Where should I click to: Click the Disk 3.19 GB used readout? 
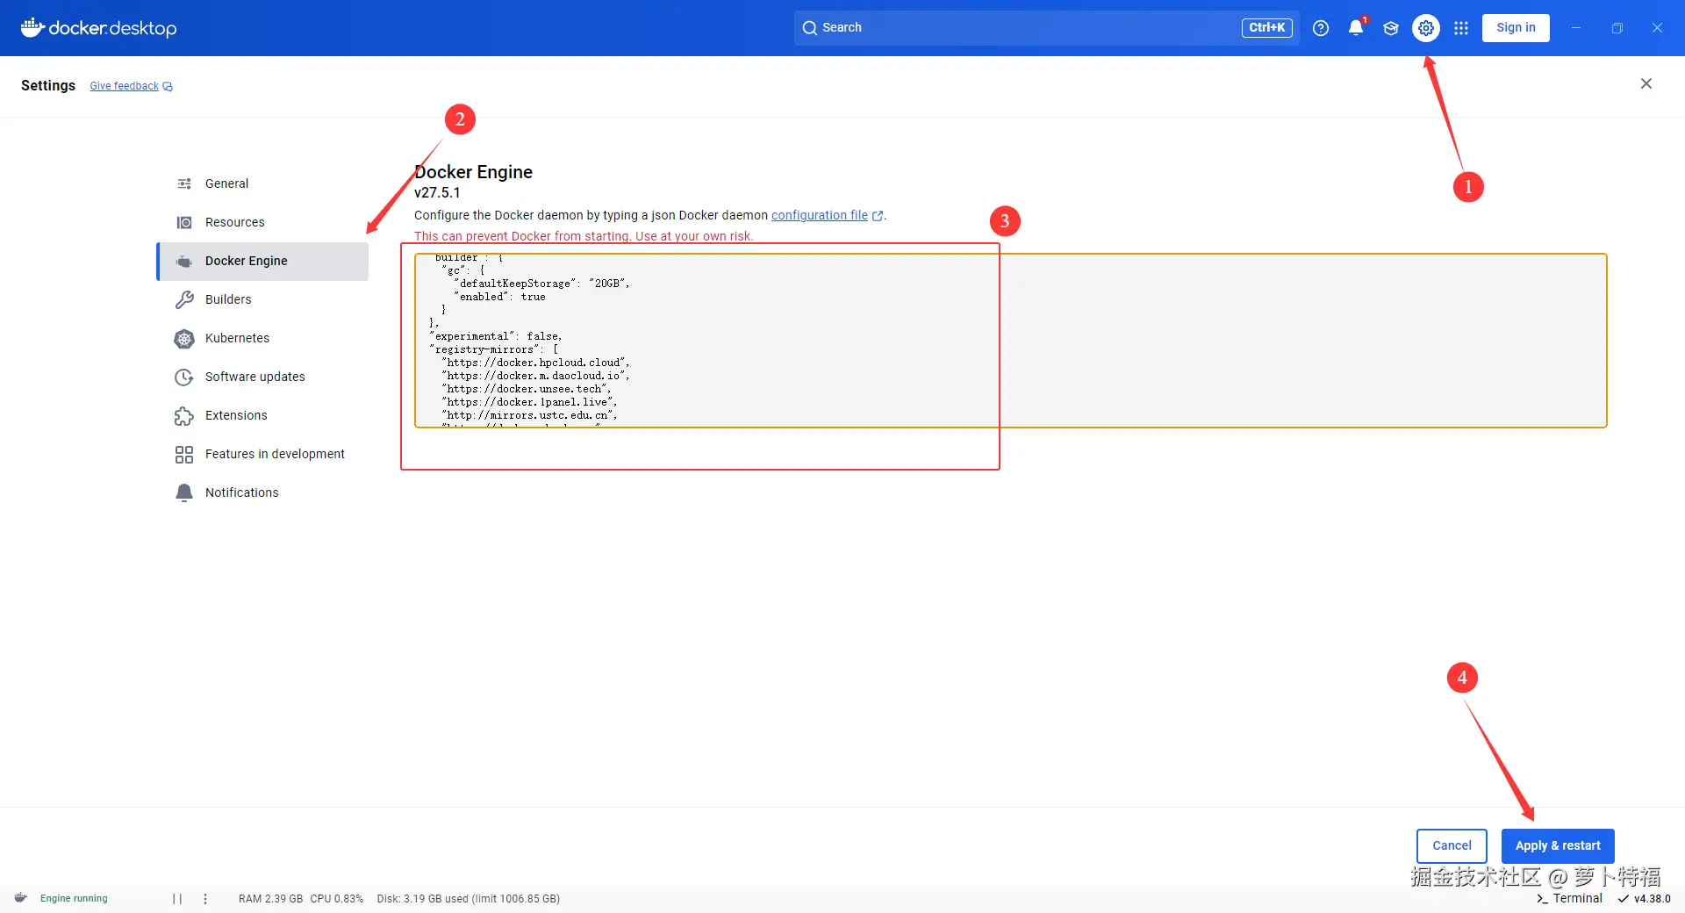(x=468, y=898)
